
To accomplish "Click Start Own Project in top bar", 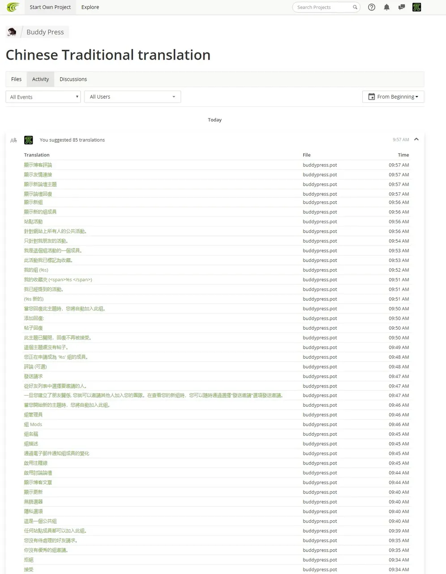I will point(50,7).
